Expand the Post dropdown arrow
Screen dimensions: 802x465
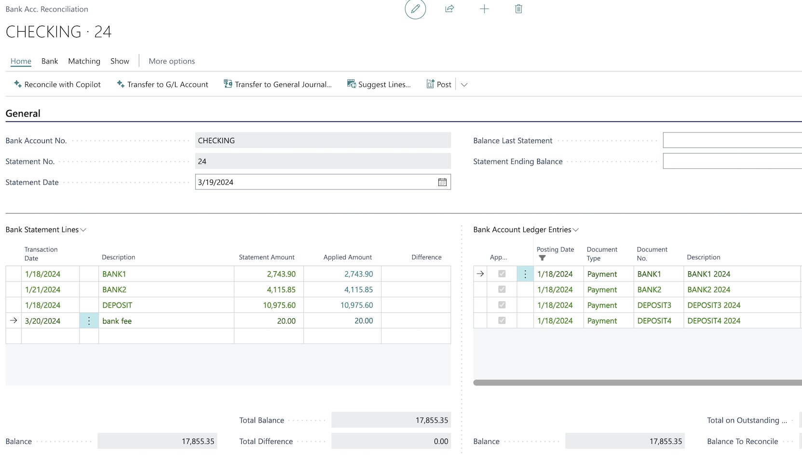(x=464, y=85)
